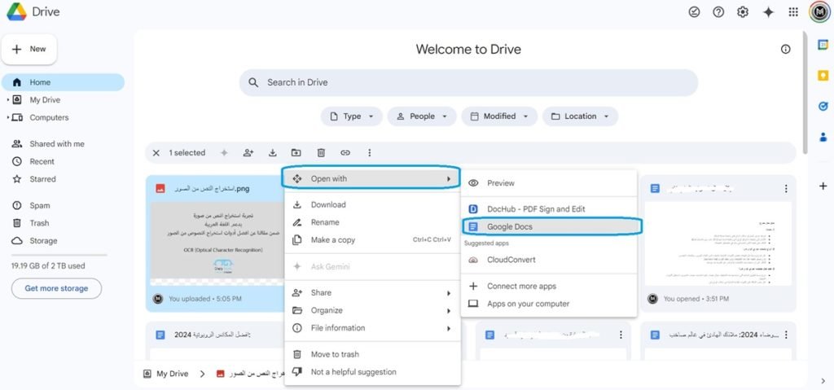The image size is (834, 390).
Task: Open Google Keep in the side panel
Action: (823, 76)
